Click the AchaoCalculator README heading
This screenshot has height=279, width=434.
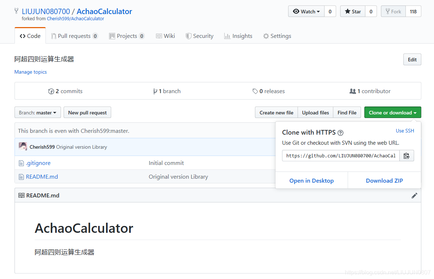84,228
